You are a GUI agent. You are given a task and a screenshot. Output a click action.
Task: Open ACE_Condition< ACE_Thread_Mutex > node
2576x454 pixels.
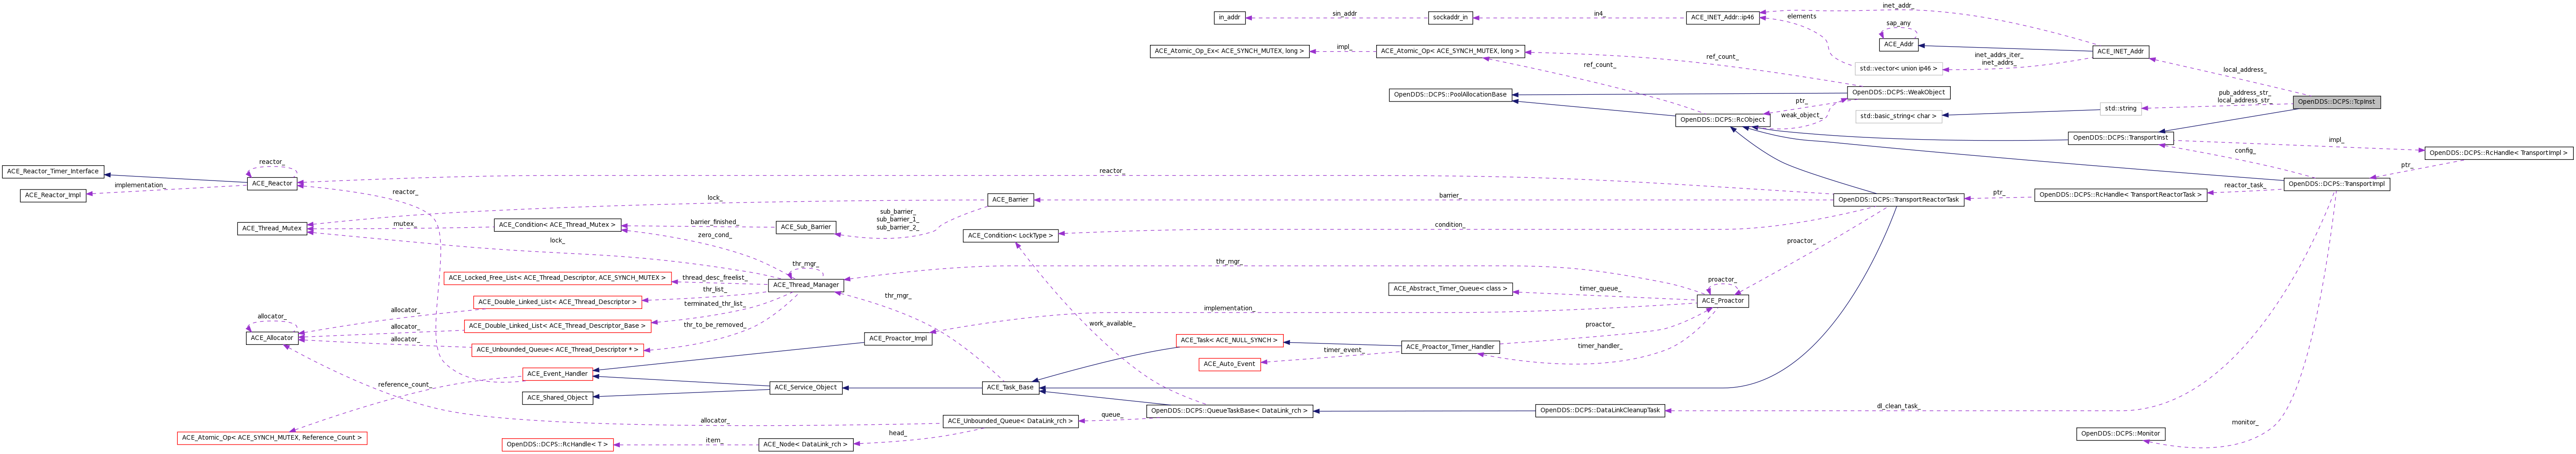click(557, 225)
